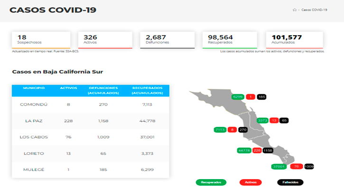Click the black 270 map badge
Image resolution: width=344 pixels, height=190 pixels.
pyautogui.click(x=242, y=130)
